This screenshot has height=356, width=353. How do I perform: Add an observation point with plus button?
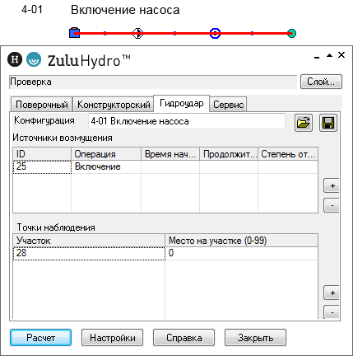[x=332, y=293]
